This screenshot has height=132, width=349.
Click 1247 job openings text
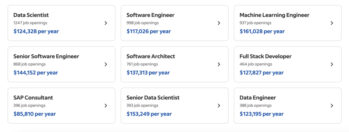point(30,23)
